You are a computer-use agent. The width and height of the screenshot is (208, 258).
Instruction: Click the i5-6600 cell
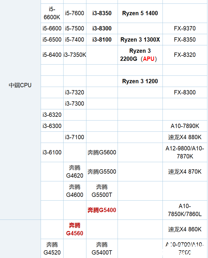click(52, 28)
